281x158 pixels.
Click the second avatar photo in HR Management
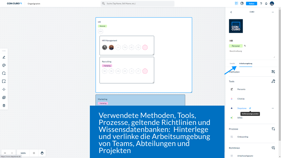tap(111, 47)
